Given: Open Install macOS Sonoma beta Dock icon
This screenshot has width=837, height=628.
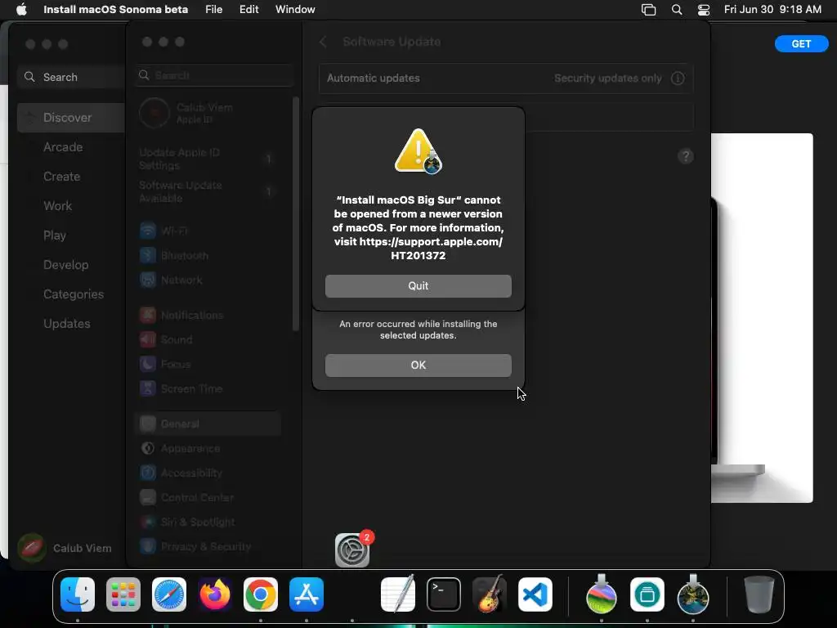Looking at the screenshot, I should coord(602,594).
